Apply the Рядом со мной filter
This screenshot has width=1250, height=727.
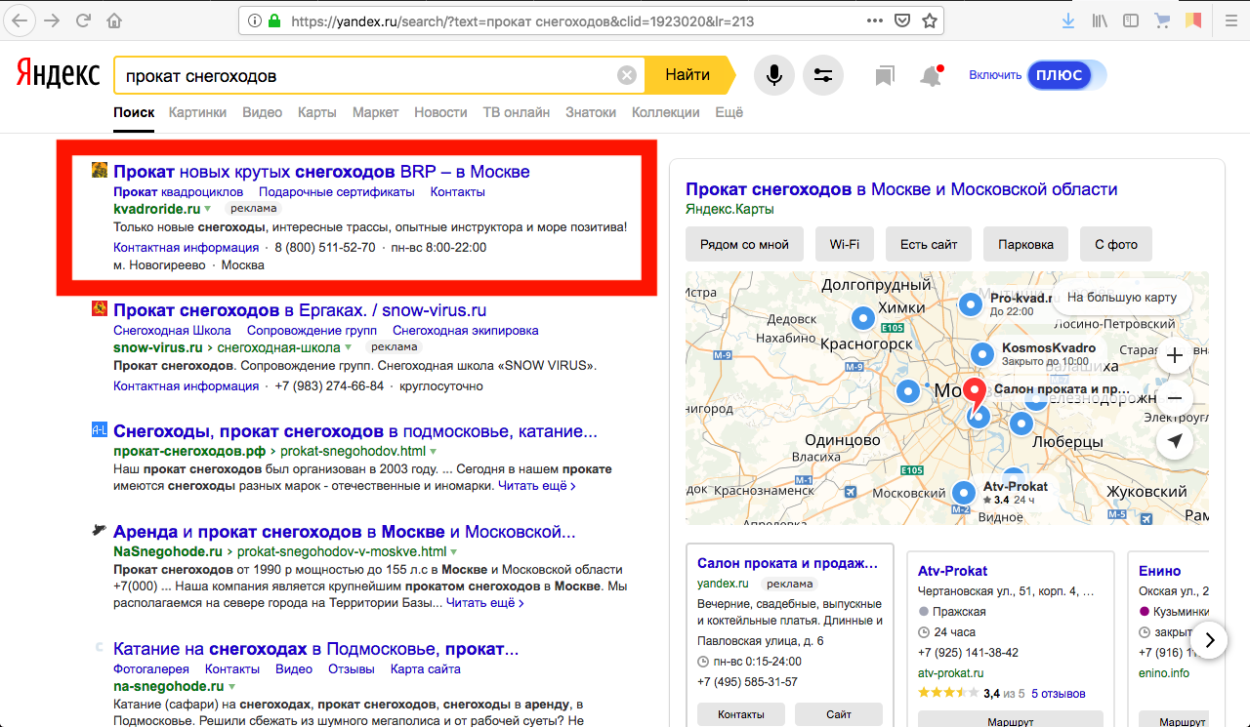coord(744,244)
